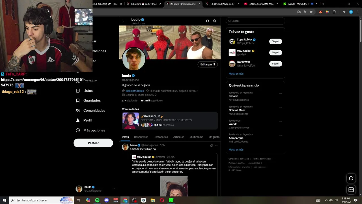Open Grok icon in the profile header

pyautogui.click(x=207, y=21)
